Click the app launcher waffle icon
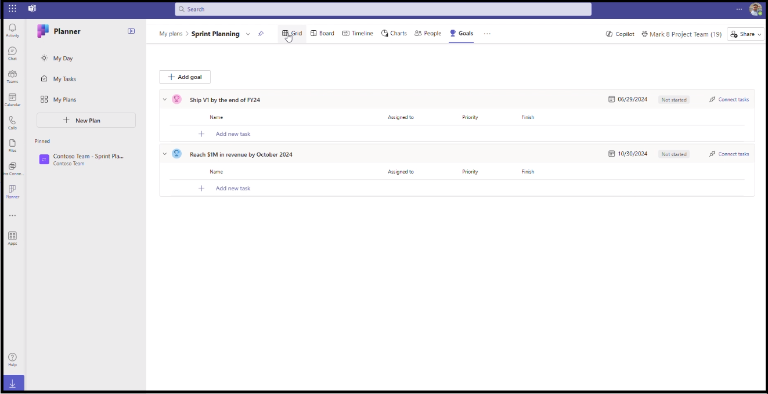This screenshot has height=394, width=768. coord(12,9)
